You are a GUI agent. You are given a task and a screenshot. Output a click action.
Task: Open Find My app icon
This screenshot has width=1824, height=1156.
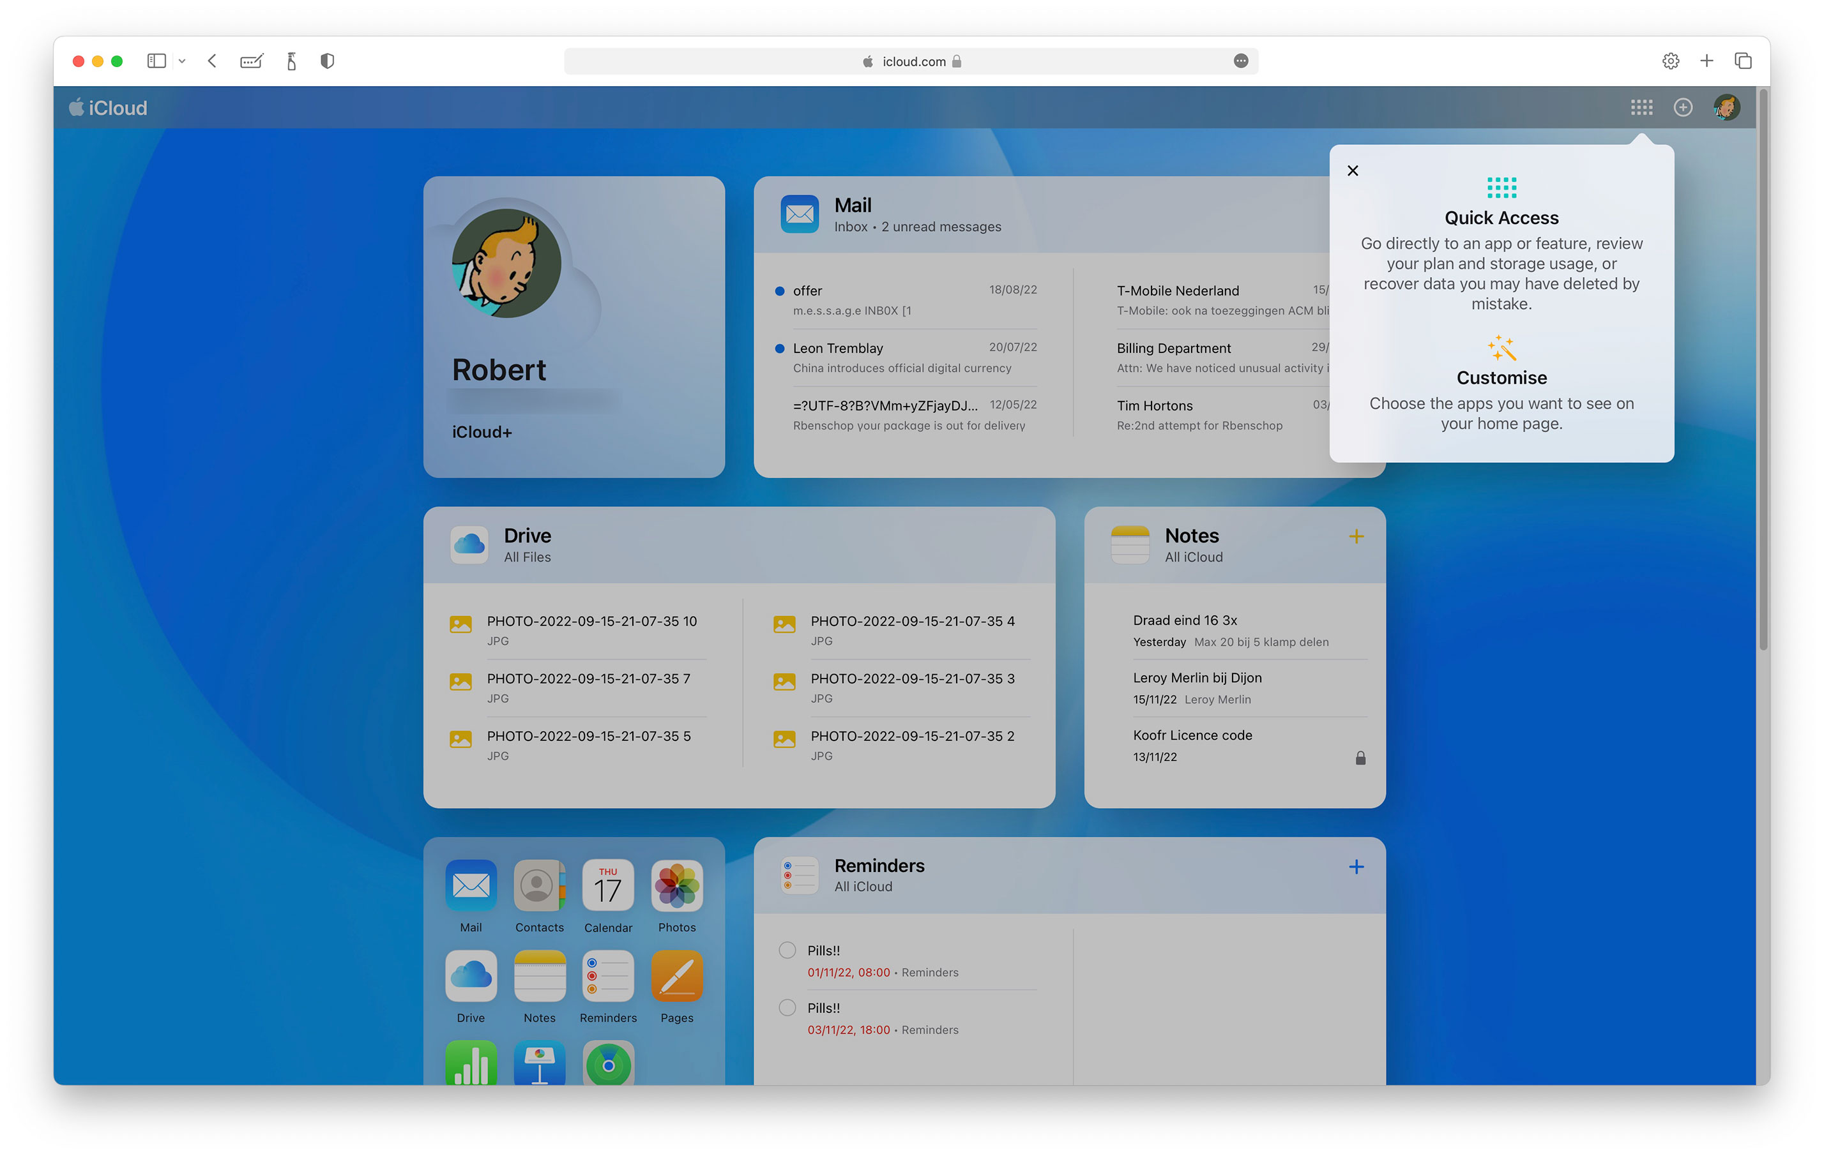[x=607, y=1062]
